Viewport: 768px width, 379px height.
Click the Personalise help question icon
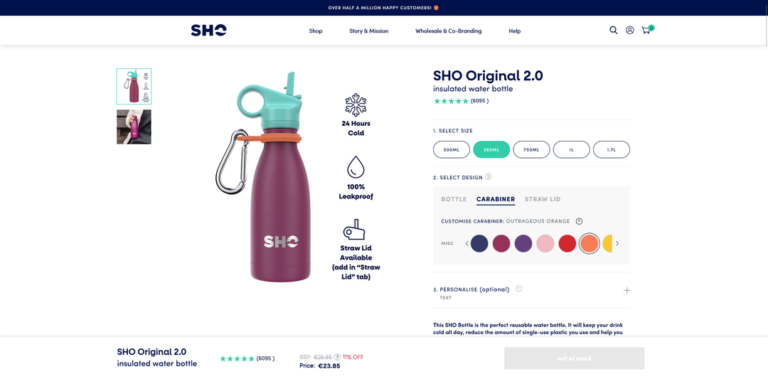[518, 289]
